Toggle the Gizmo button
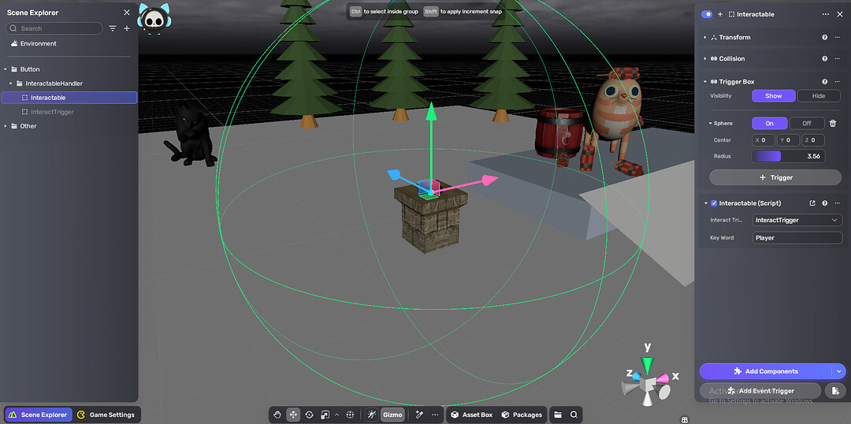The height and width of the screenshot is (424, 851). [x=392, y=415]
